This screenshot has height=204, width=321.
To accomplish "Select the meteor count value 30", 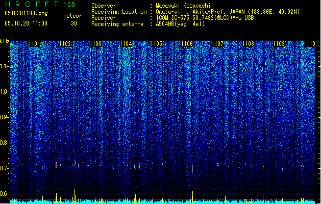I will (x=74, y=23).
